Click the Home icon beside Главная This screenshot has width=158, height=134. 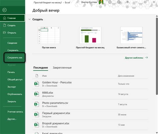pyautogui.click(x=5, y=18)
